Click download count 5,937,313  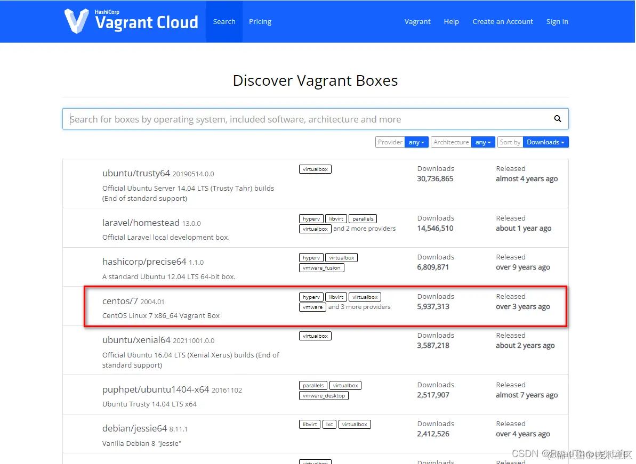(x=433, y=306)
